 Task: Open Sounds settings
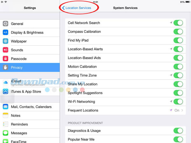[x=30, y=50]
